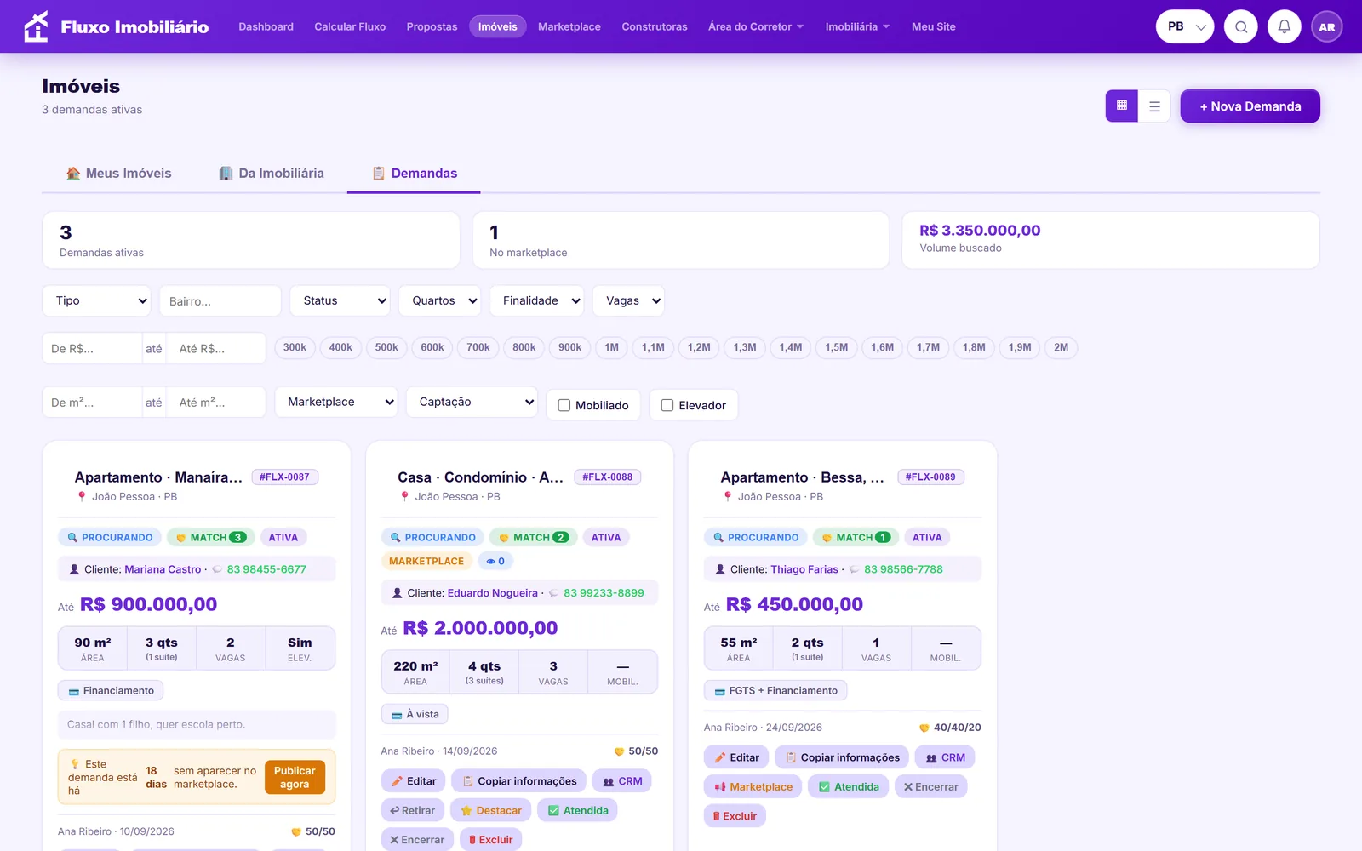This screenshot has height=851, width=1362.
Task: Switch to grid view icon
Action: (1122, 106)
